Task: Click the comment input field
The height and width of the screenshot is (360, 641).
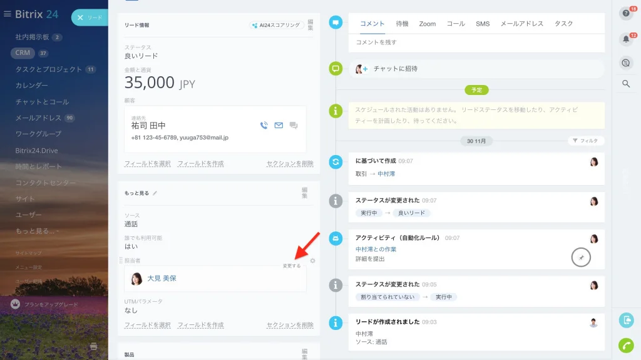Action: (476, 42)
